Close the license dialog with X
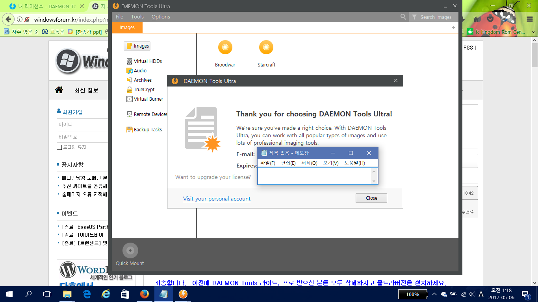This screenshot has width=538, height=302. tap(396, 81)
